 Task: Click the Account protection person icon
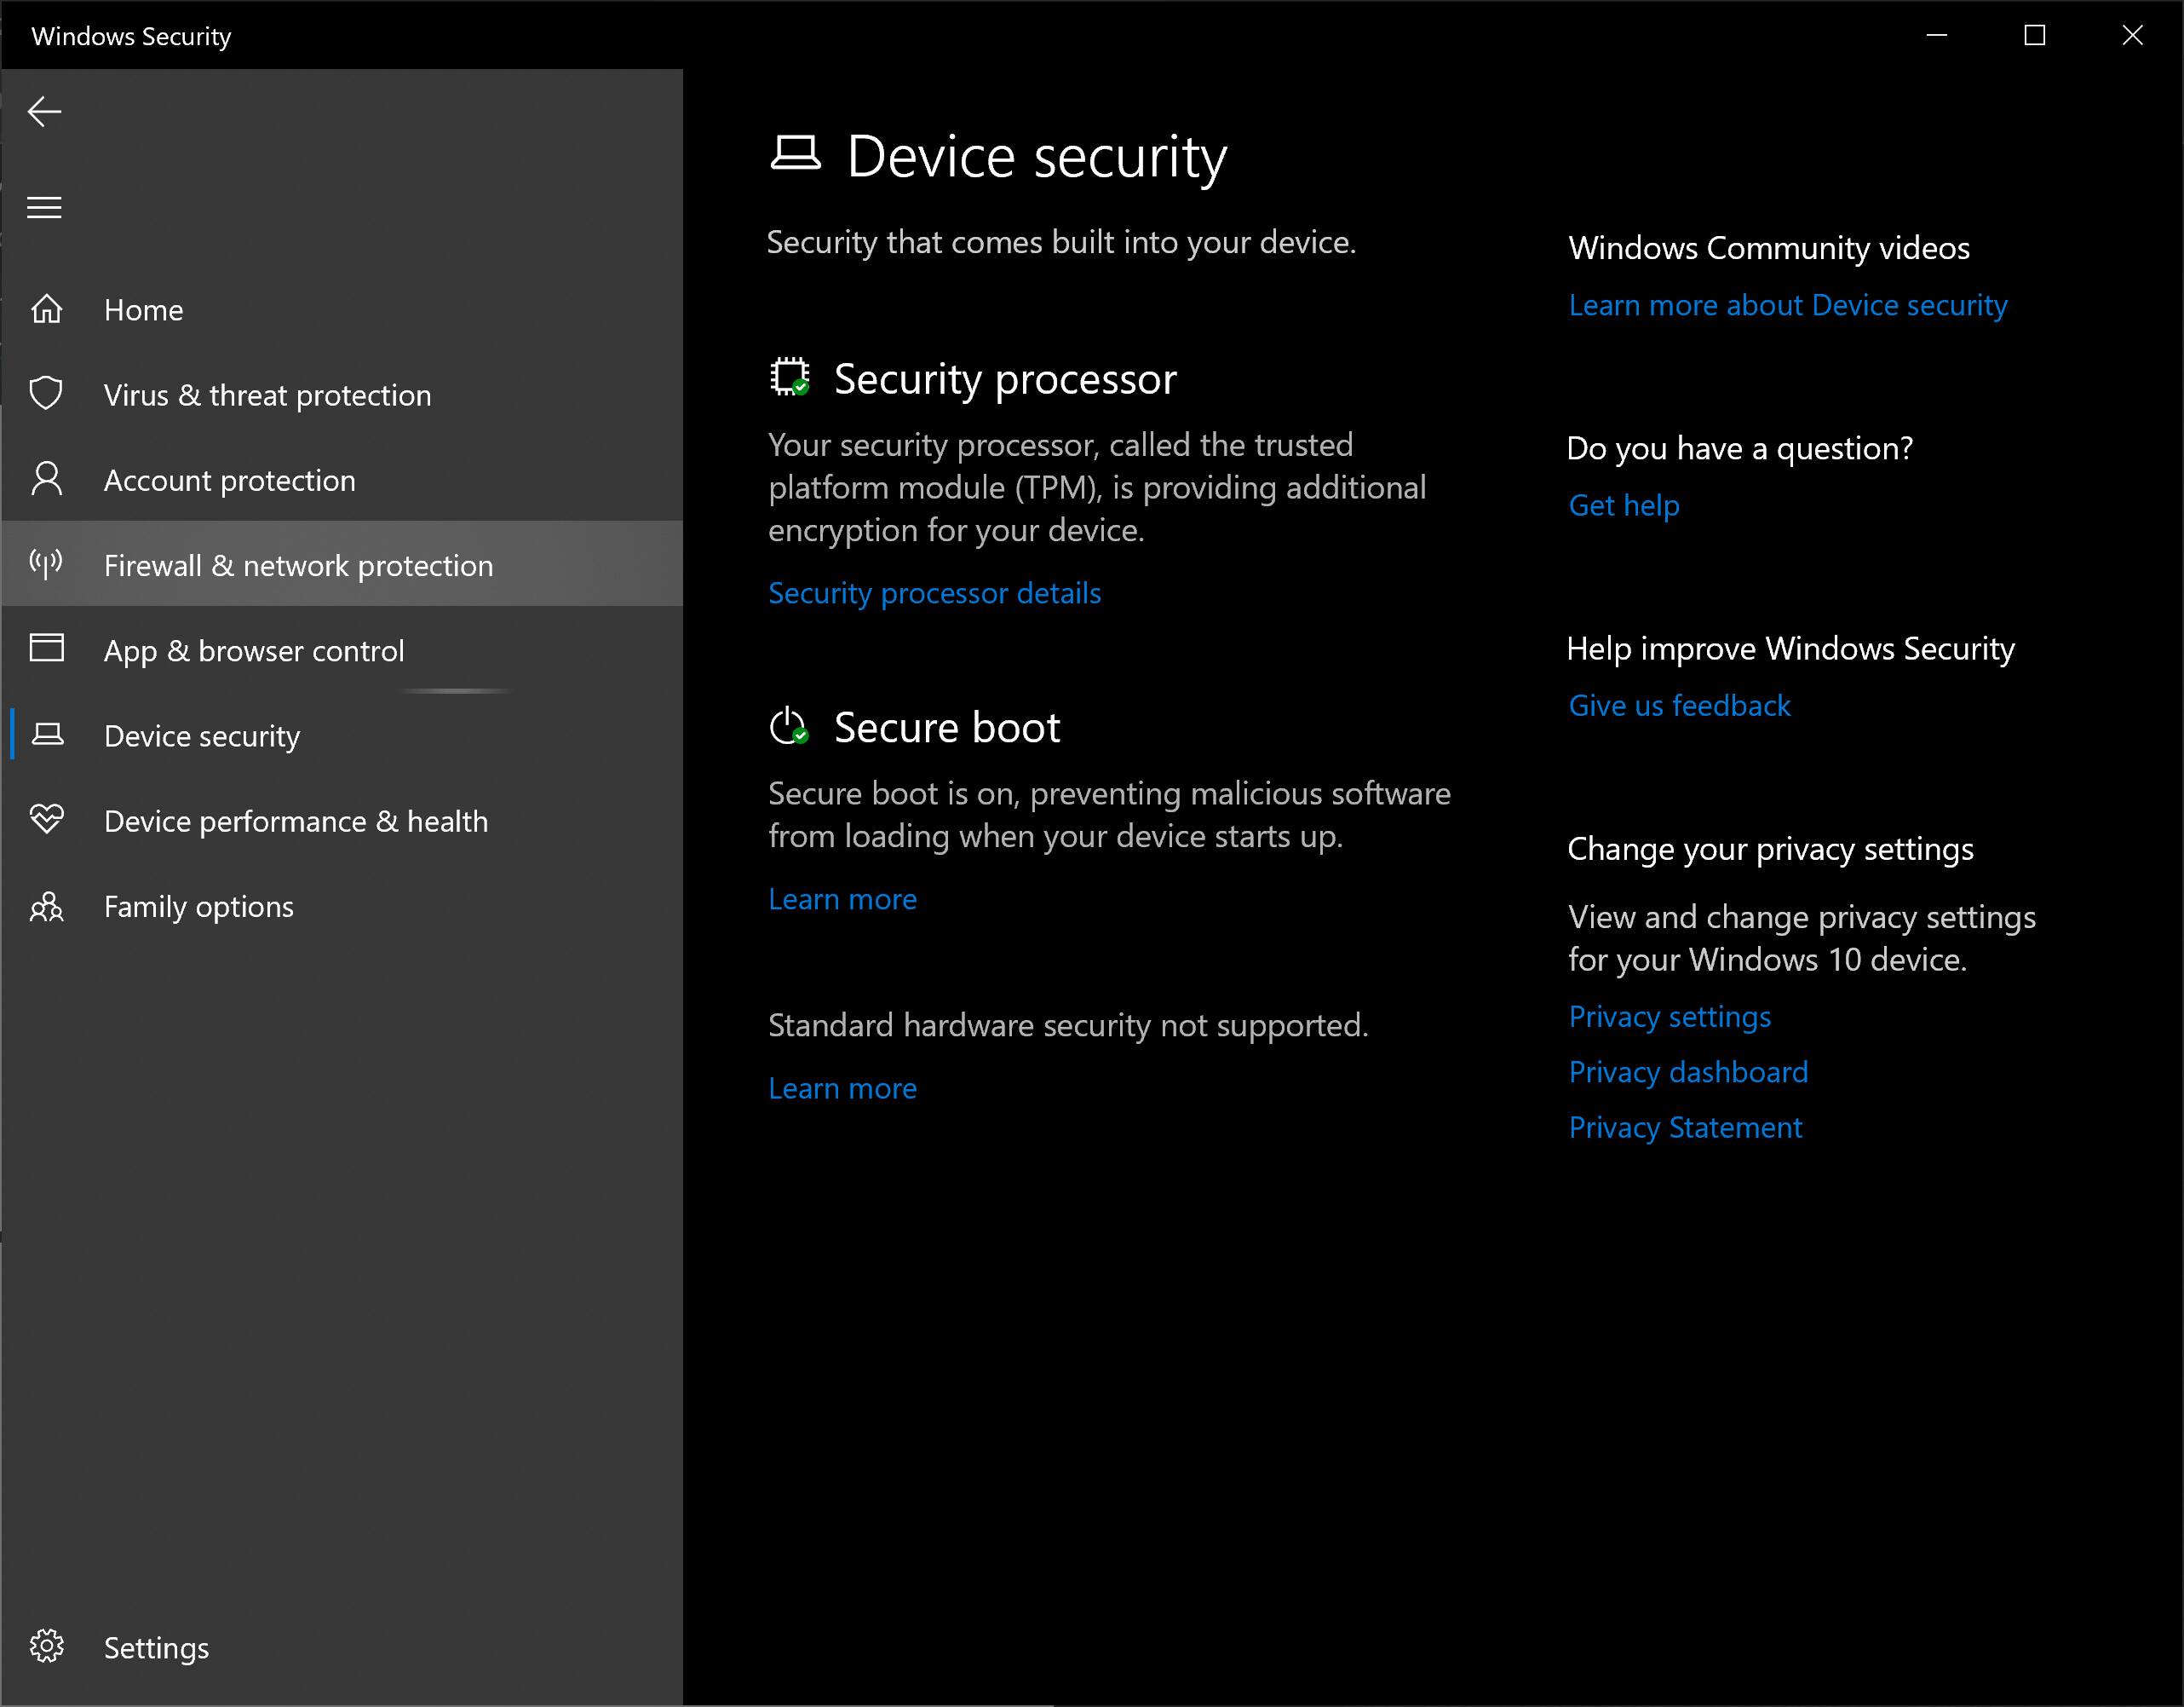coord(46,479)
